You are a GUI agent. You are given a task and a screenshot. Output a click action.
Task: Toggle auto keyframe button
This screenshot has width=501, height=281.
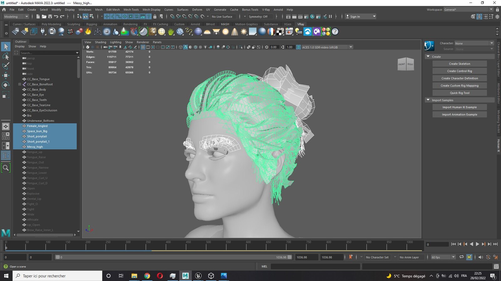point(351,257)
